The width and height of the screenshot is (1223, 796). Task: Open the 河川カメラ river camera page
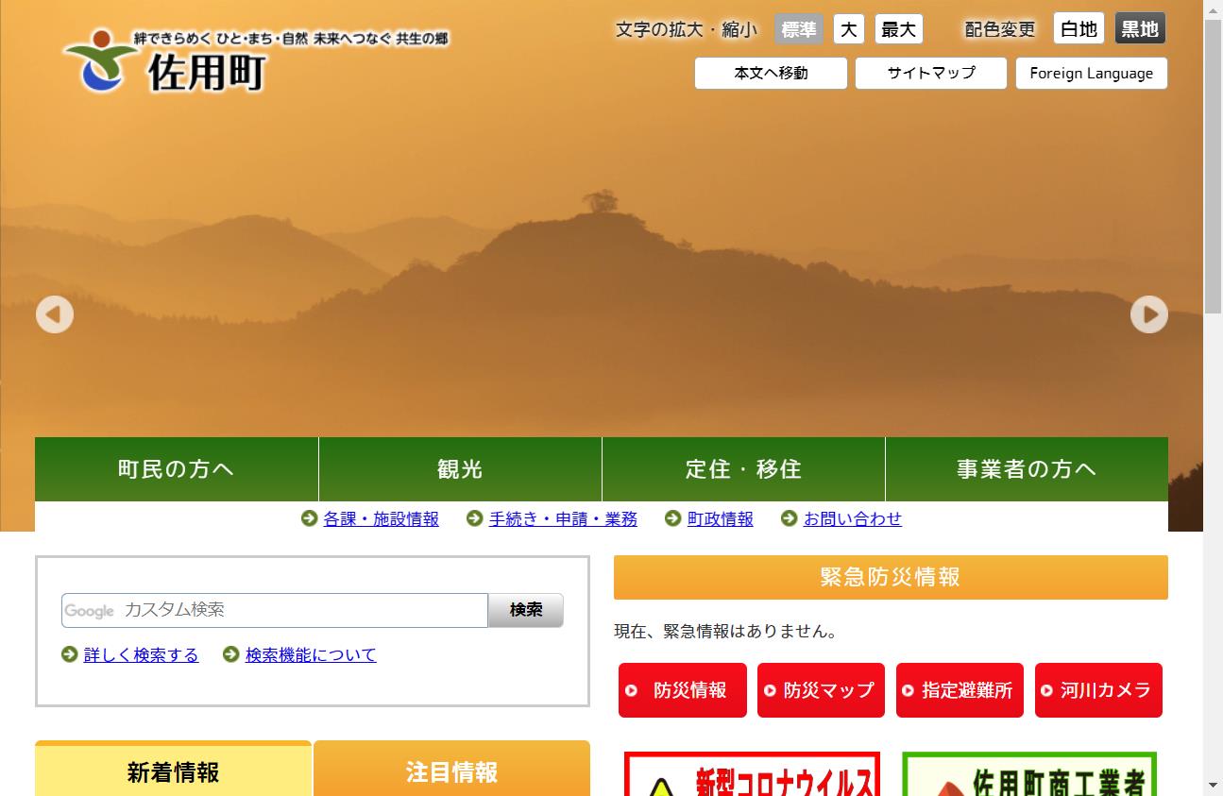coord(1098,690)
